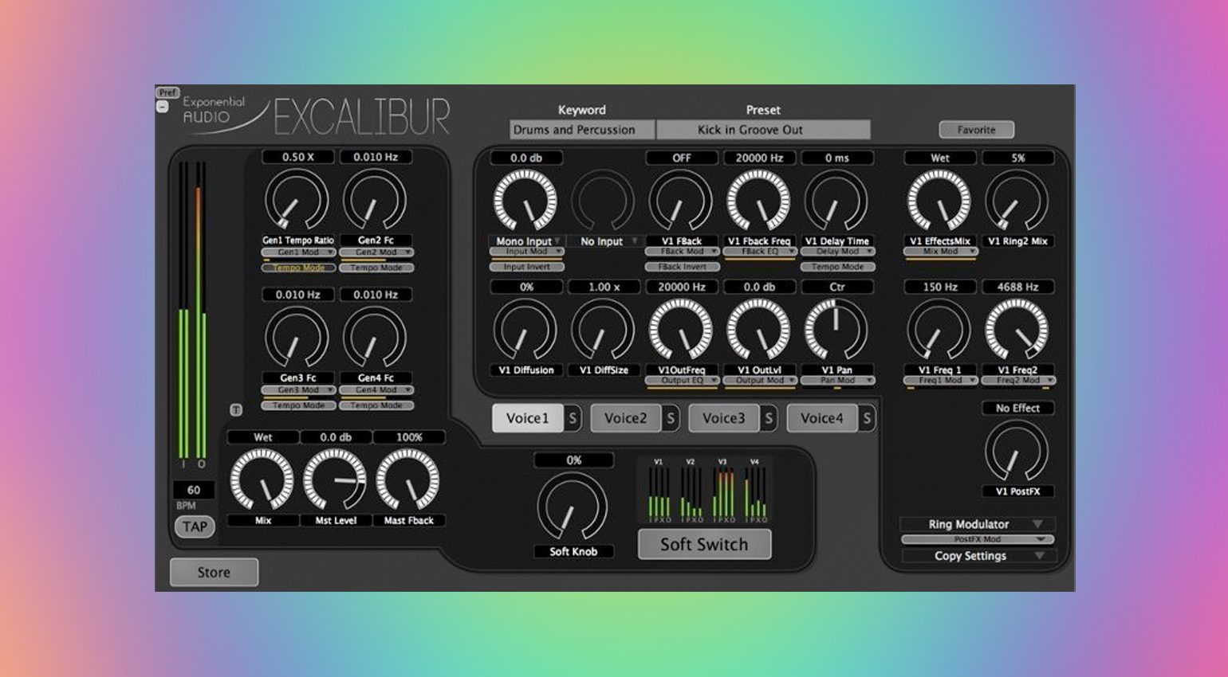Solo Voice3 with its S button
Viewport: 1228px width, 677px height.
[x=769, y=418]
